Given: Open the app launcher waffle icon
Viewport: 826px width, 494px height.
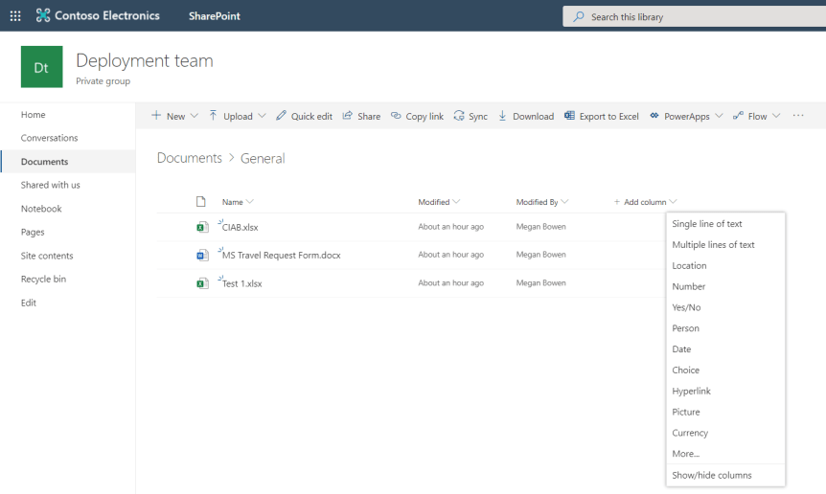Looking at the screenshot, I should tap(15, 16).
